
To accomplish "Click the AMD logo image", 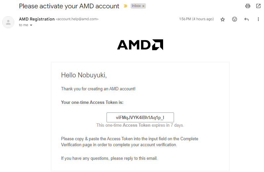I will coord(140,45).
